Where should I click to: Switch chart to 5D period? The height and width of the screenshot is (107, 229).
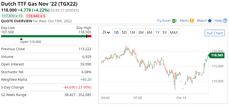click(x=124, y=32)
